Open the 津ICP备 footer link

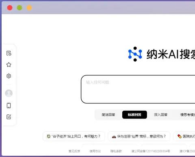tap(187, 151)
